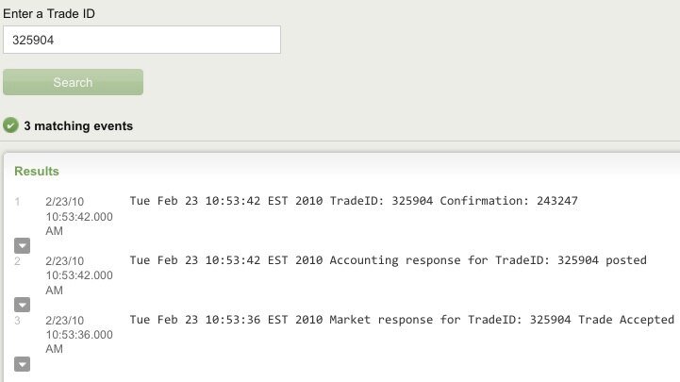Open the event menu arrow for result 2
Screen dimensions: 680x382
(x=23, y=304)
